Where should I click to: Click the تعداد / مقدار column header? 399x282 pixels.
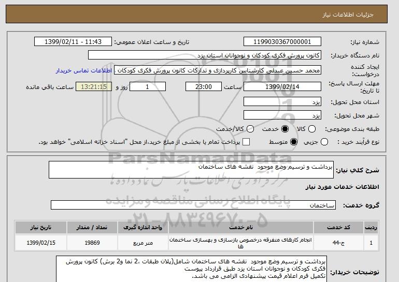pyautogui.click(x=92, y=227)
